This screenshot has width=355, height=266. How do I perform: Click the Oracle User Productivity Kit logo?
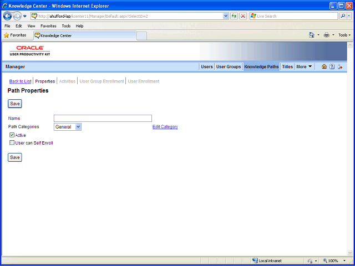[30, 50]
